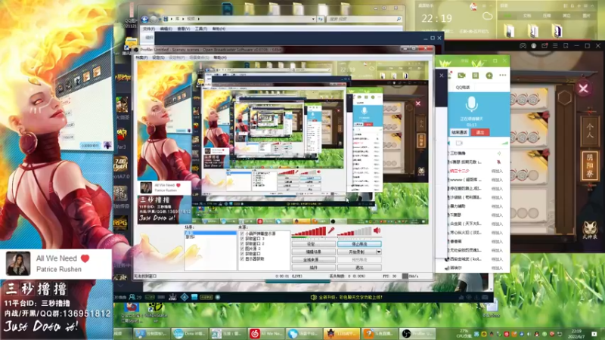
Task: Open the Dota taskbar item
Action: 190,333
